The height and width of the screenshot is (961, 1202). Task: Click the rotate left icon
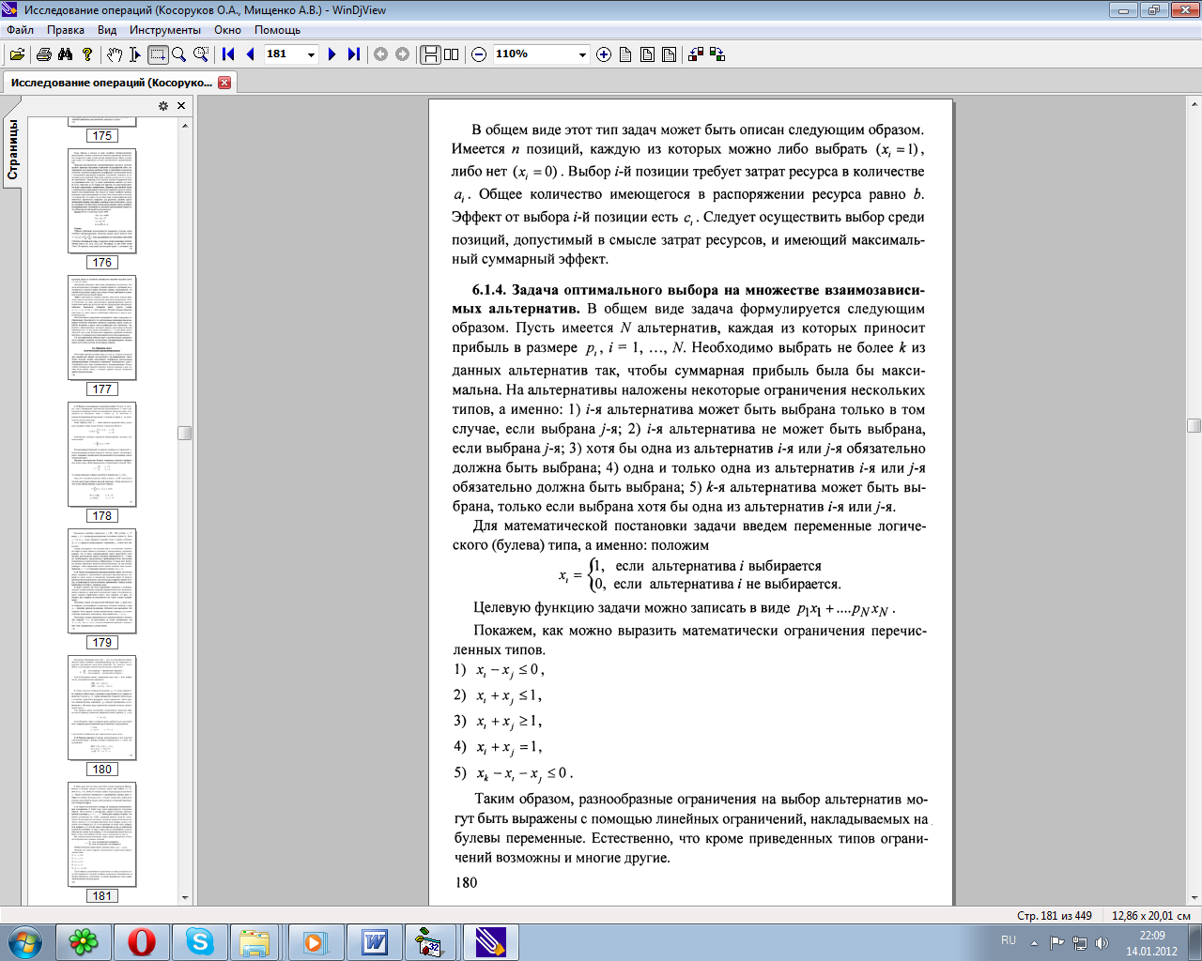pos(696,54)
